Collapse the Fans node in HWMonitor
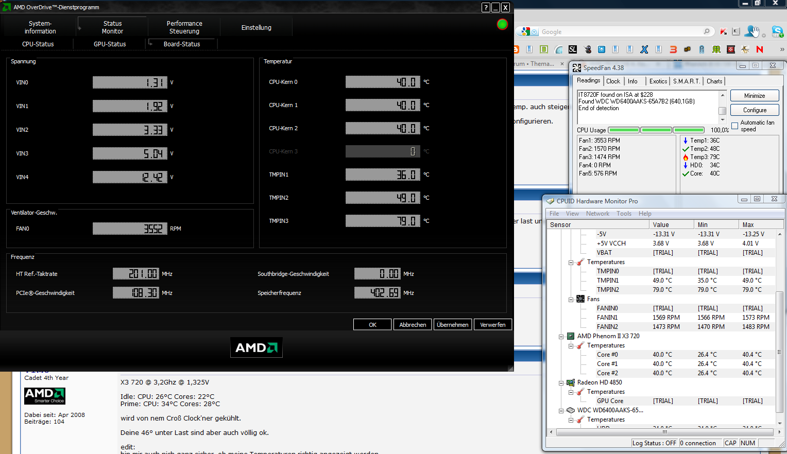787x454 pixels. pyautogui.click(x=571, y=300)
